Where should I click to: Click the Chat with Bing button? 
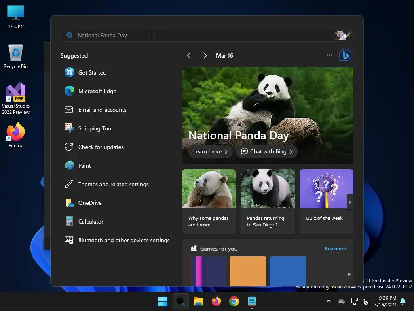tap(267, 151)
